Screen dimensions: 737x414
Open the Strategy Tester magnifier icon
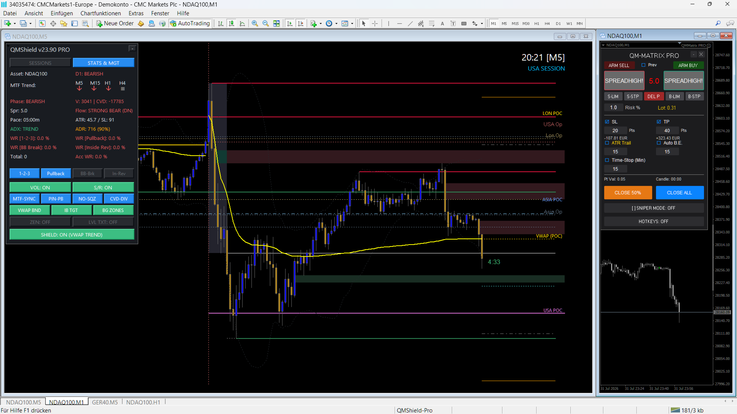point(85,24)
